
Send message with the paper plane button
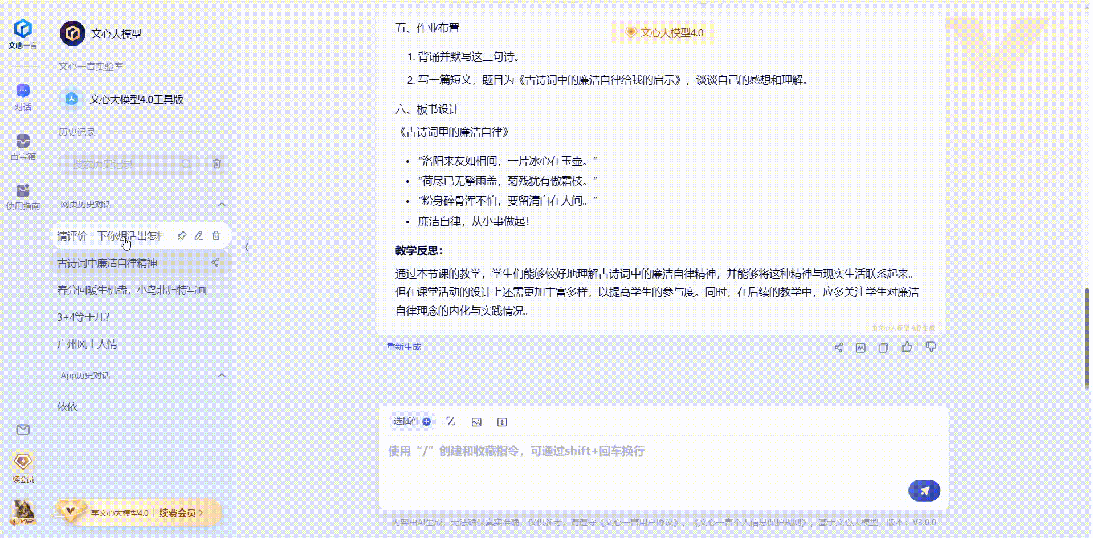click(924, 490)
